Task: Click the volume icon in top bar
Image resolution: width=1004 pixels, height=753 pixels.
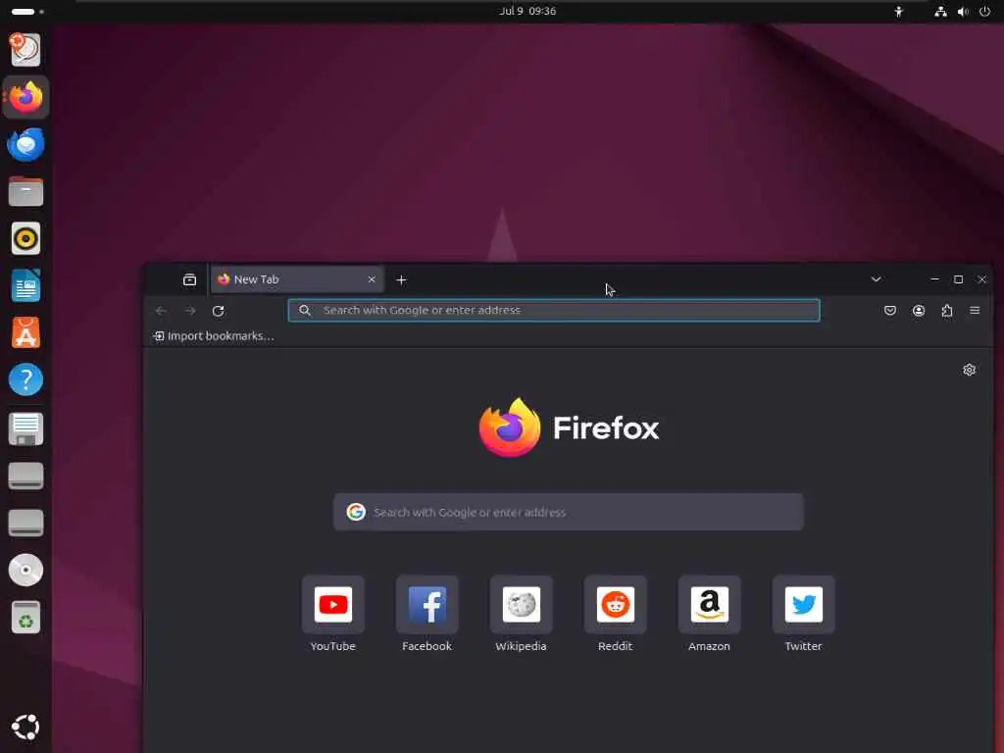Action: [x=963, y=11]
